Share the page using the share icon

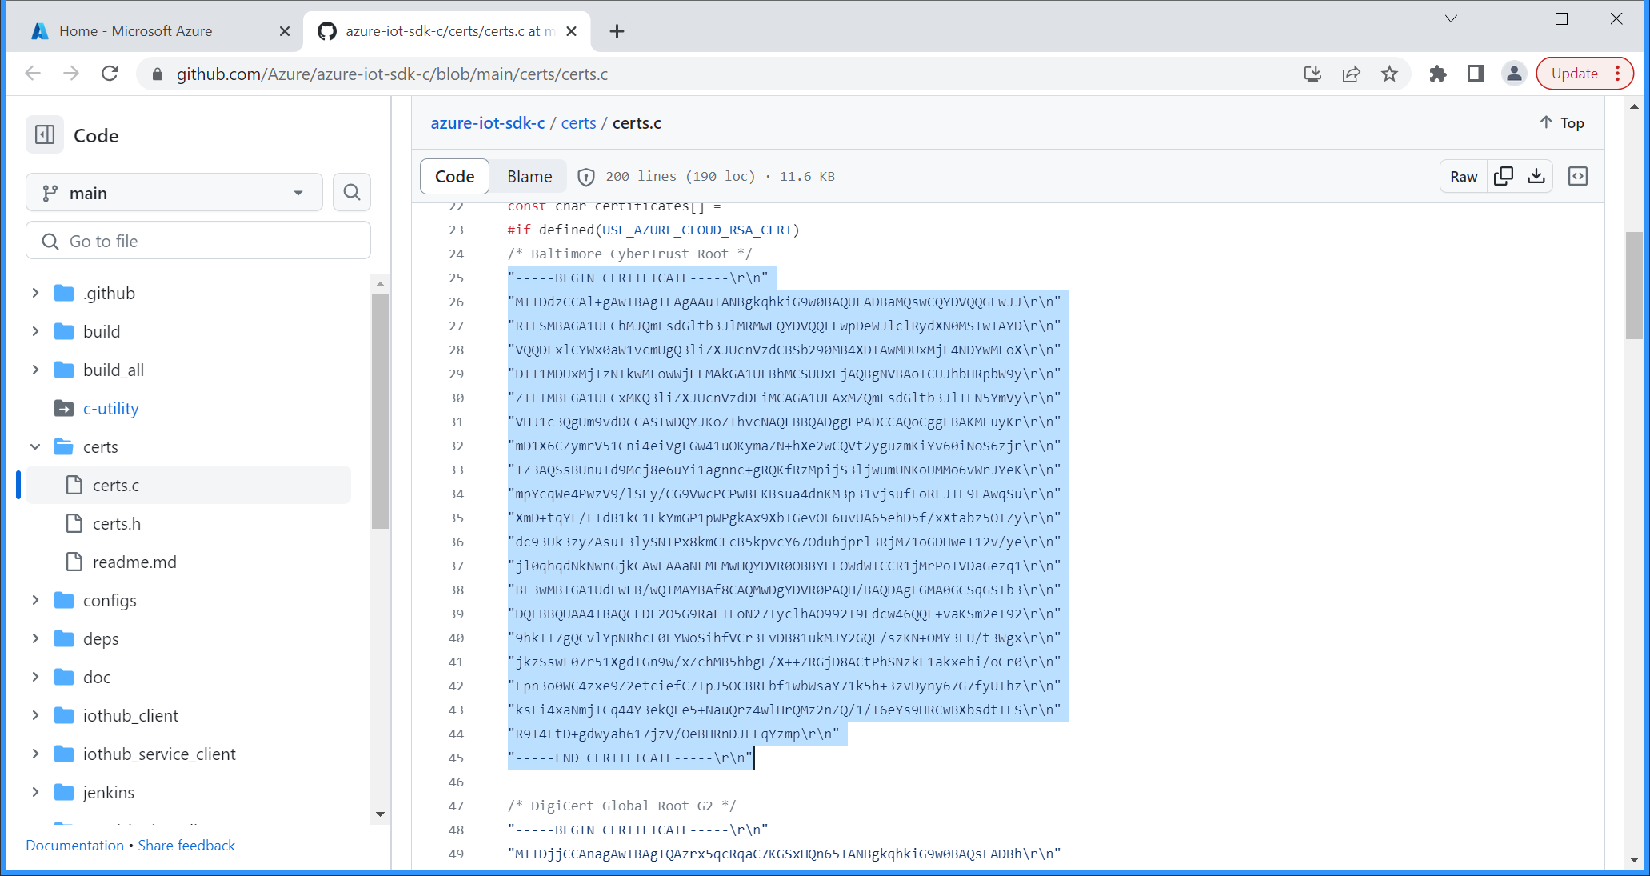pos(1352,73)
